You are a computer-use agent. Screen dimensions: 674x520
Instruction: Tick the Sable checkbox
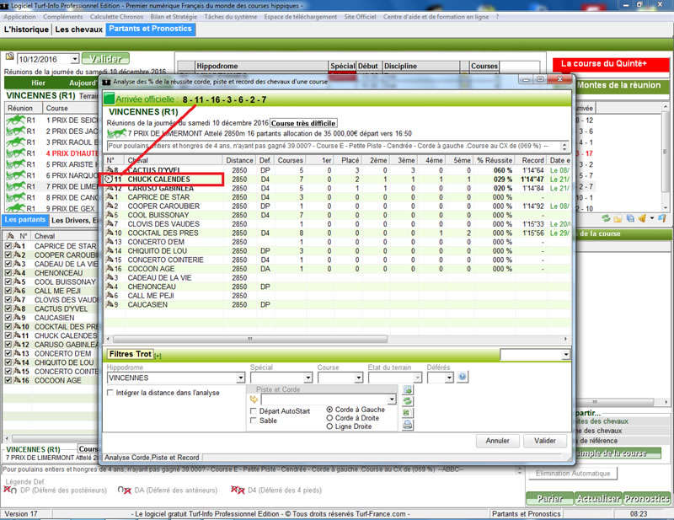(254, 421)
